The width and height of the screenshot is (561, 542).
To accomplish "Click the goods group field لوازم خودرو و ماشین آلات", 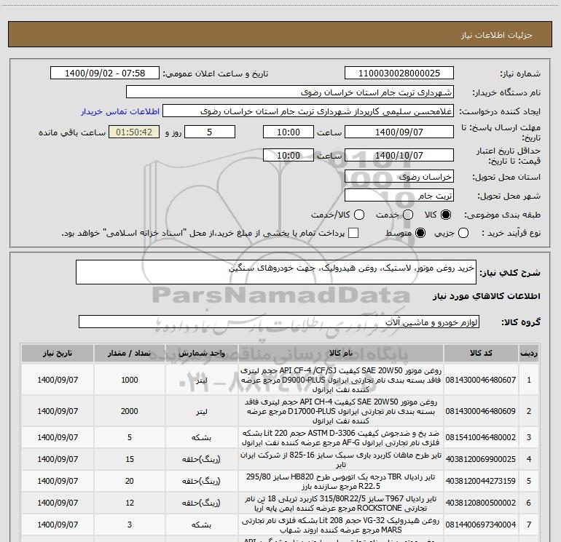I will point(279,322).
